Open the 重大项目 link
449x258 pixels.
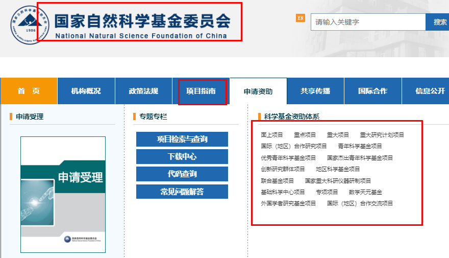tap(338, 135)
